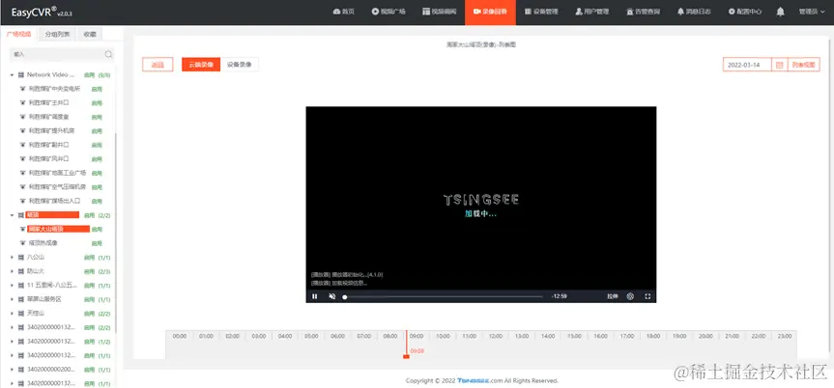Viewport: 834px width, 388px height.
Task: Click the device group icon for 翠屏山服务区
Action: click(20, 299)
